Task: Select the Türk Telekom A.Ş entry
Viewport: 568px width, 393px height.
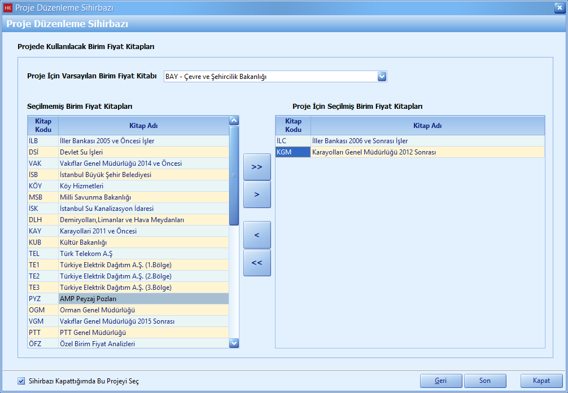Action: (x=143, y=254)
